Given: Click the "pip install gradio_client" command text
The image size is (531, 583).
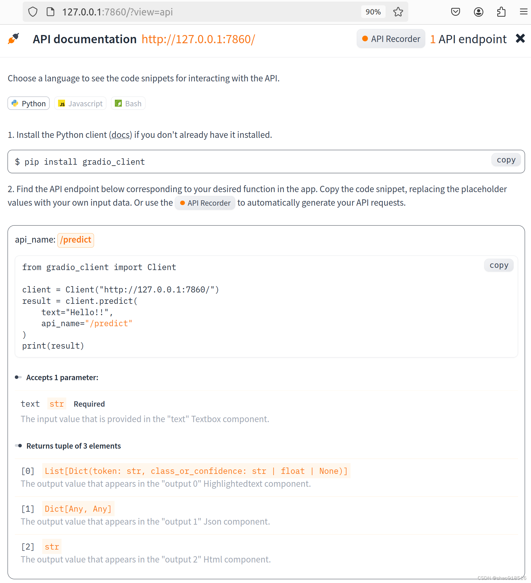Looking at the screenshot, I should click(x=85, y=162).
